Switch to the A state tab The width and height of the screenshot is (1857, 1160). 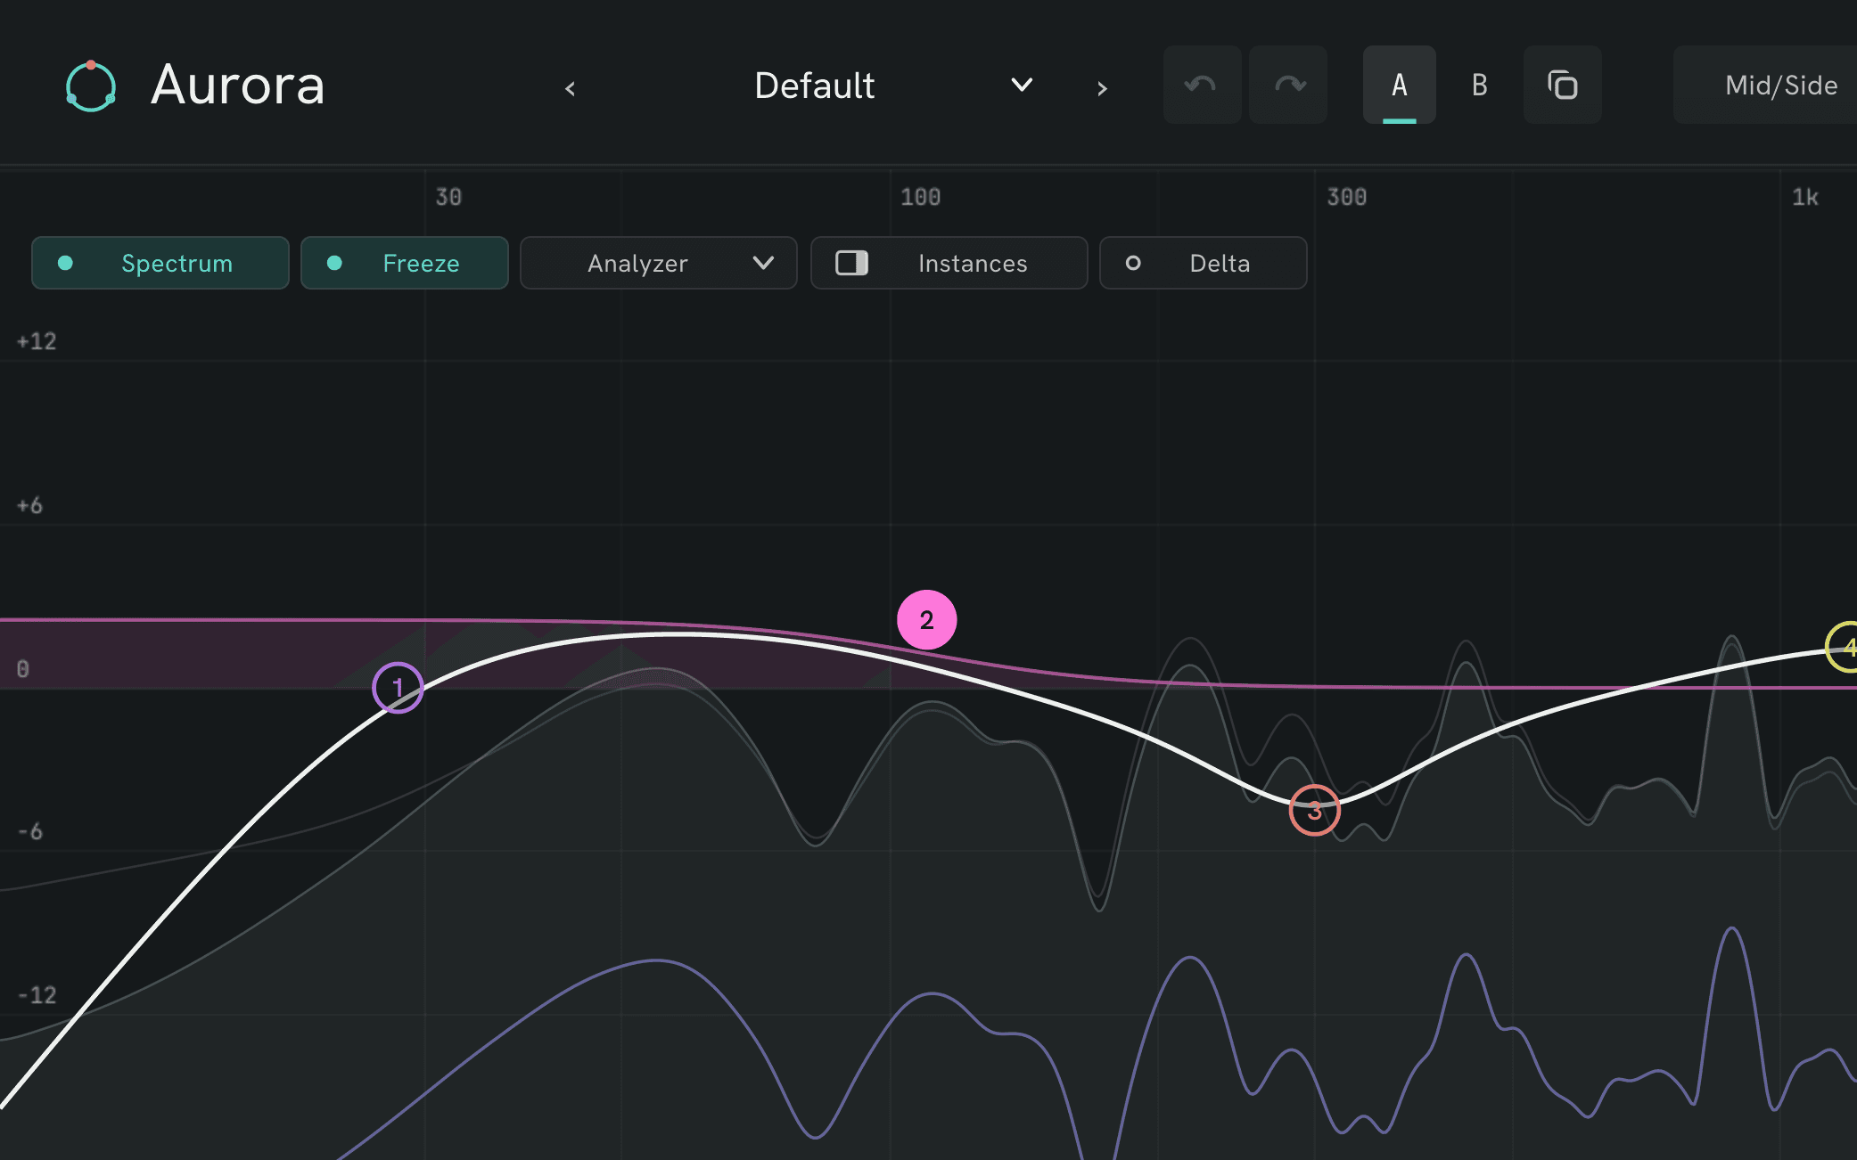(x=1400, y=85)
